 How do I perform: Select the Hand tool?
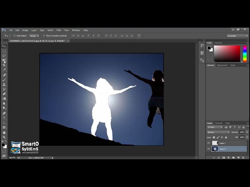[x=4, y=132]
